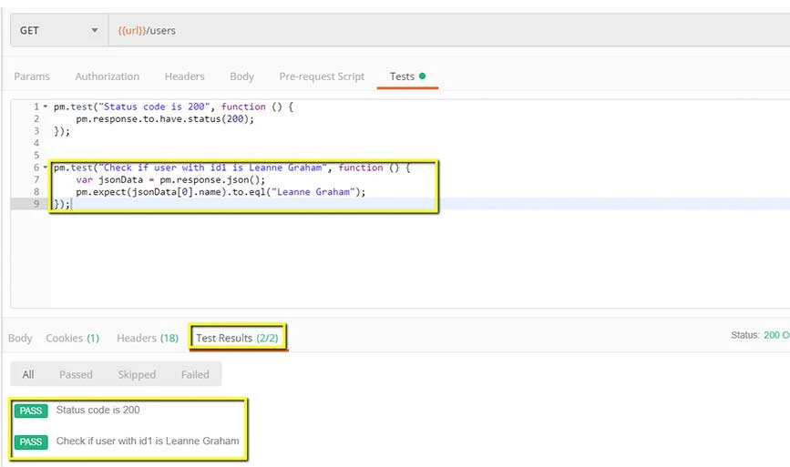Show All test results filter
This screenshot has height=467, width=790.
tap(28, 374)
